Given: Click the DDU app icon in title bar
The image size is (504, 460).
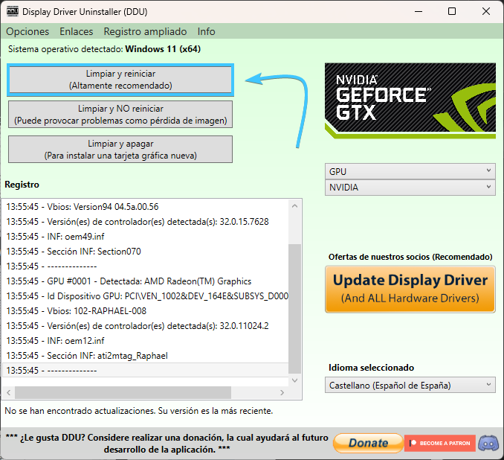Looking at the screenshot, I should coord(12,11).
